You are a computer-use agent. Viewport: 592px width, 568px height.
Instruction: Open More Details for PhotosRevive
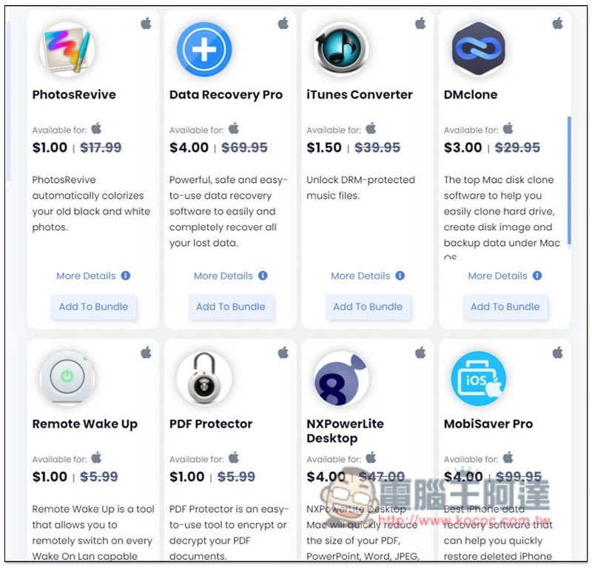coord(86,276)
